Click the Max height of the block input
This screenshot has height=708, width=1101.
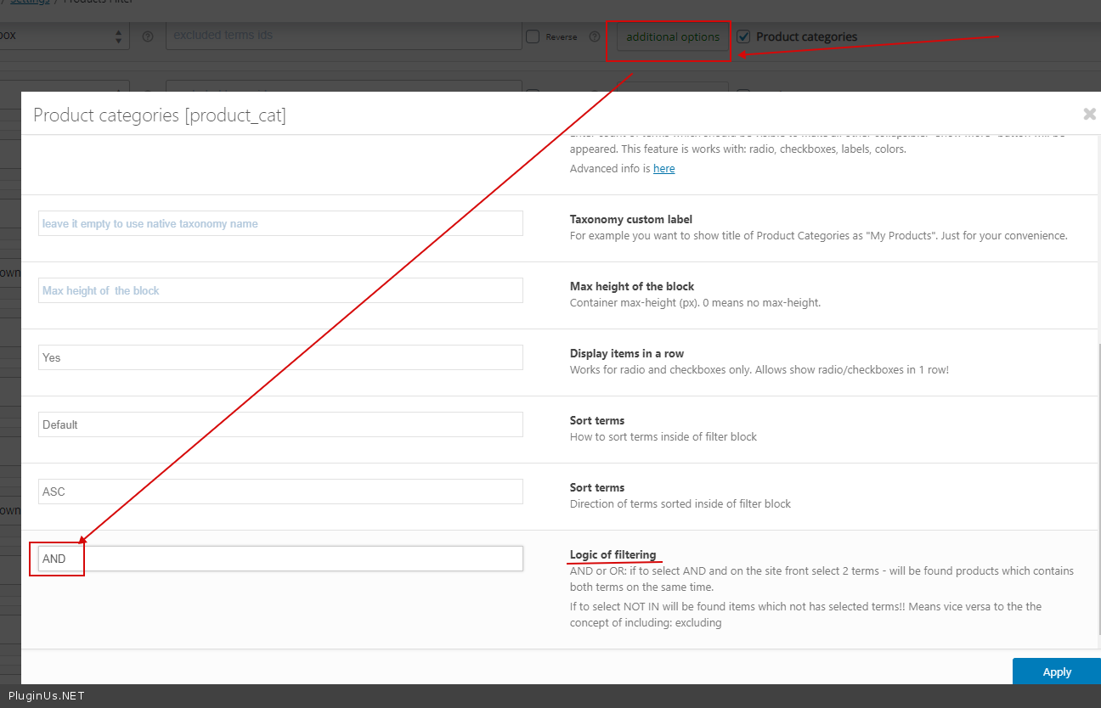point(280,290)
